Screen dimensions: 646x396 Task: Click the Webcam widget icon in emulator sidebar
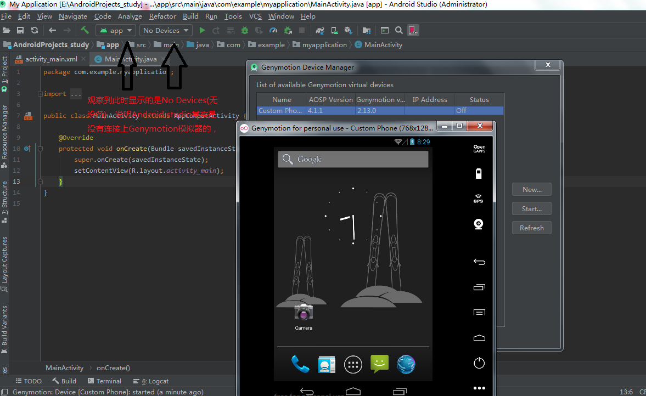478,224
